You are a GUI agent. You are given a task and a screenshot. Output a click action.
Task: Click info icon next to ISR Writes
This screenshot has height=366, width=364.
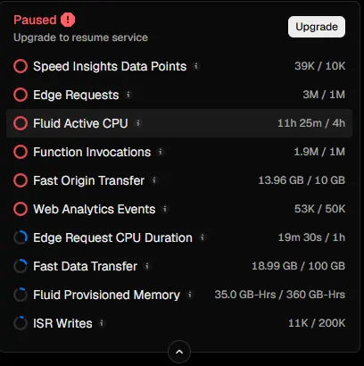pyautogui.click(x=102, y=323)
